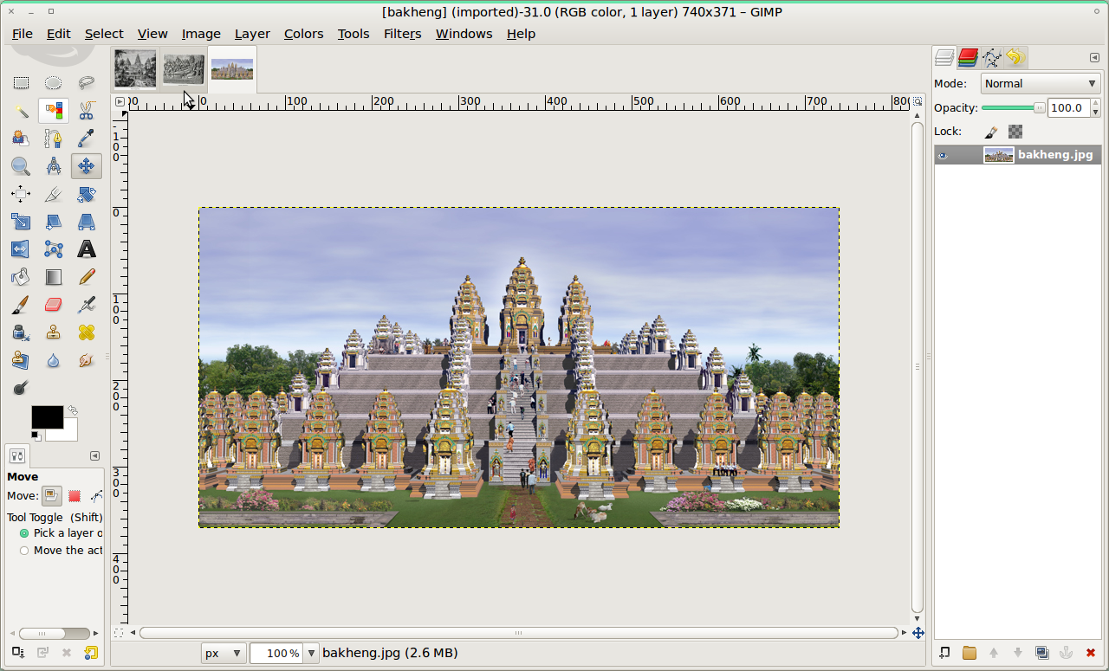Lock the alpha channel of the layer
The width and height of the screenshot is (1109, 671).
(x=1014, y=131)
